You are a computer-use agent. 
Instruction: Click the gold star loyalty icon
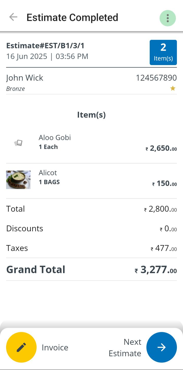coord(173,88)
